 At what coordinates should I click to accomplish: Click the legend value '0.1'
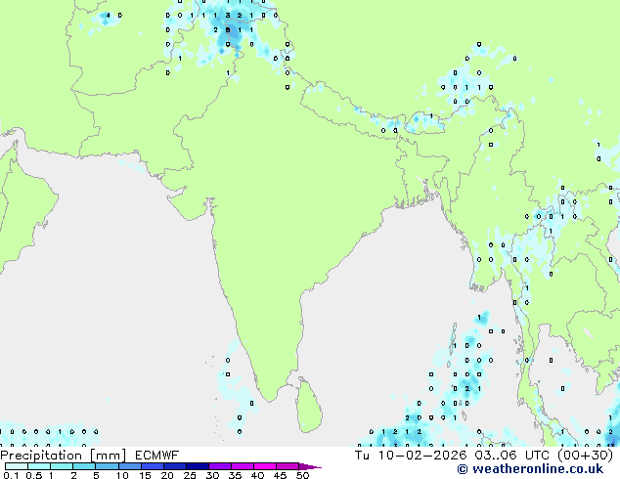11,475
